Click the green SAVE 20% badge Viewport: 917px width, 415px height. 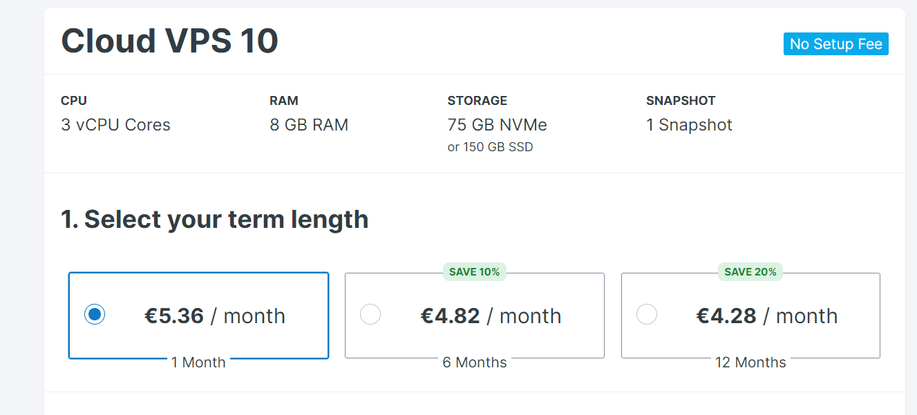(x=750, y=272)
